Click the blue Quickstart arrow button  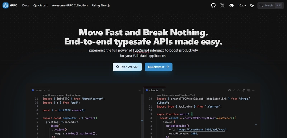159,67
